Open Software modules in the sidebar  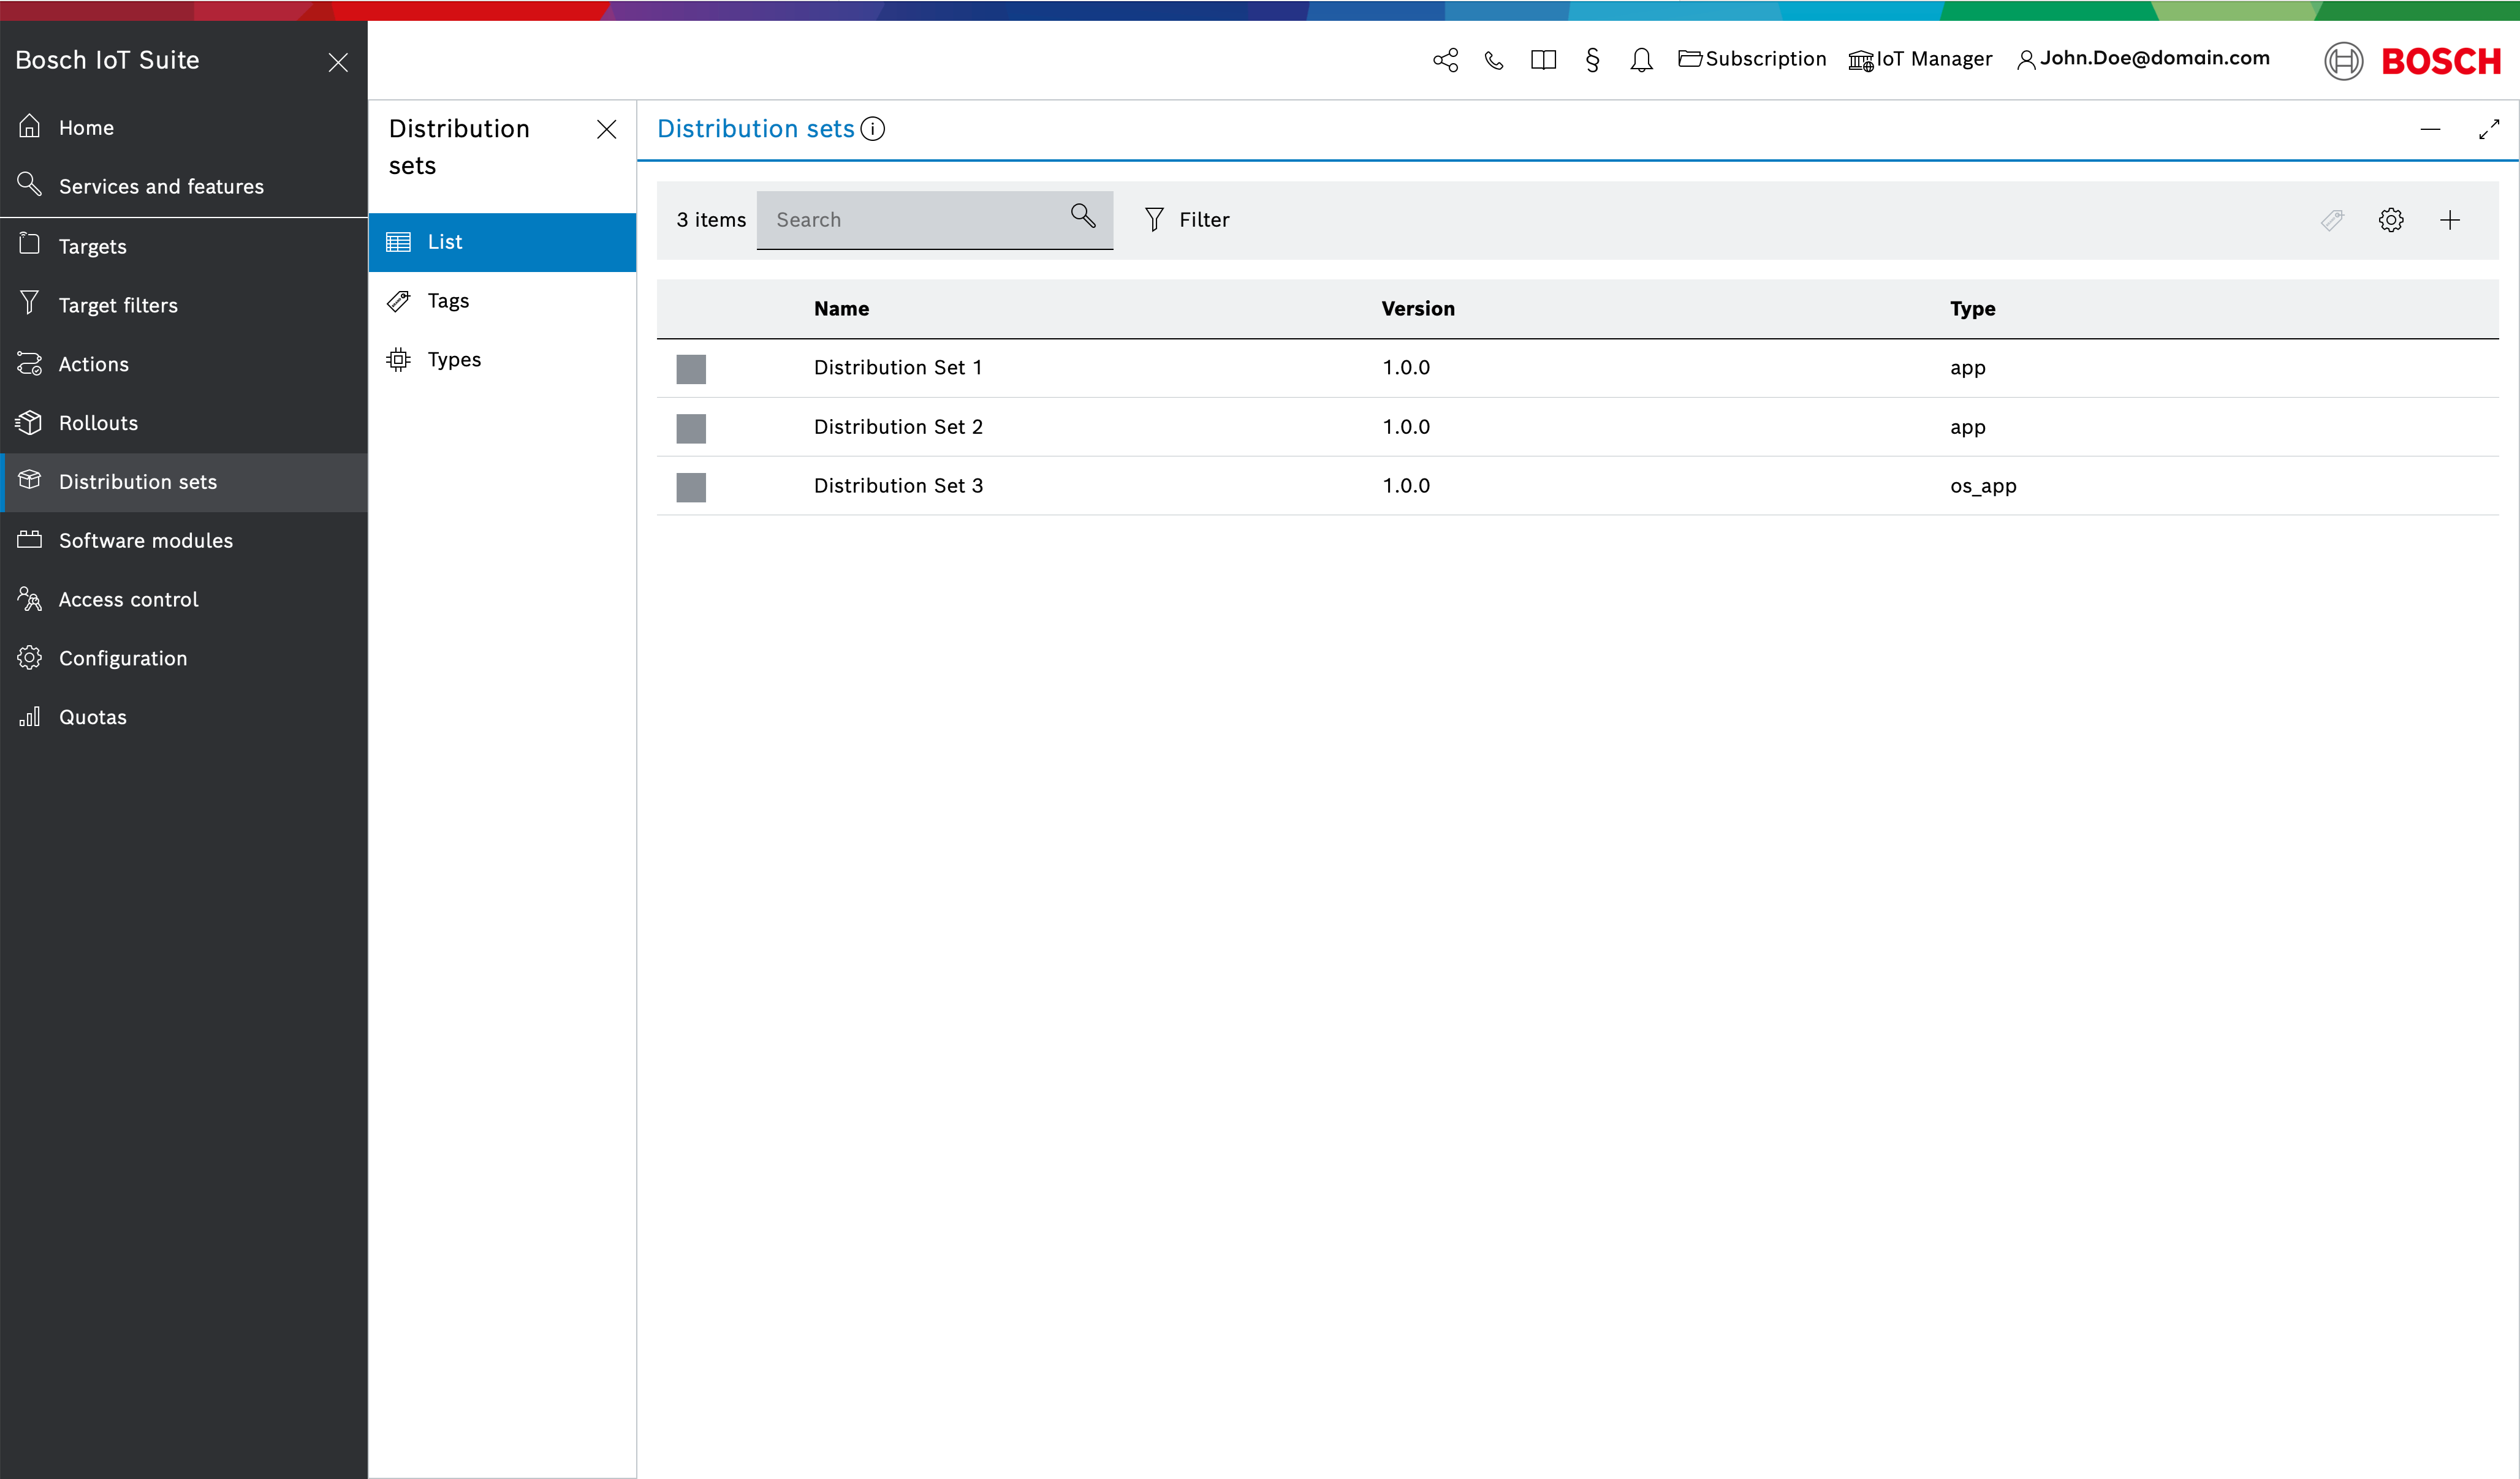click(x=145, y=541)
